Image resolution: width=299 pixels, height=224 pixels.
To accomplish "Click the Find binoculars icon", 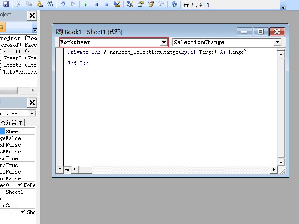I will (50, 4).
